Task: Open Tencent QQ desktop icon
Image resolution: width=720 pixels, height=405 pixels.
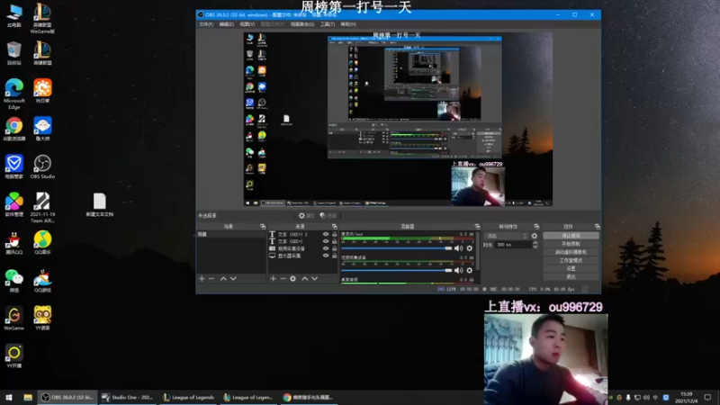Action: click(13, 243)
